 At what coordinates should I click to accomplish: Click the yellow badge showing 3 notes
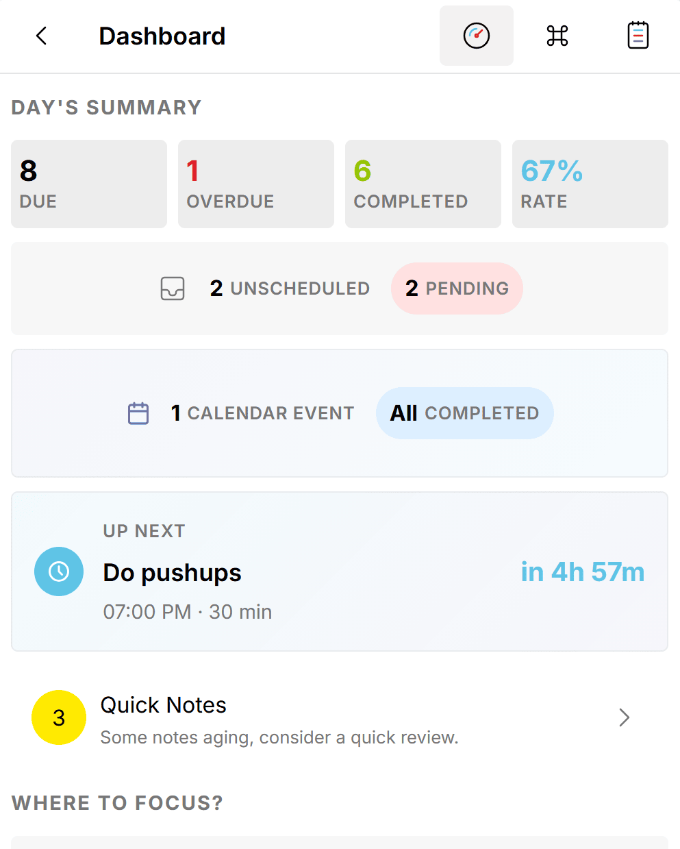(x=59, y=717)
